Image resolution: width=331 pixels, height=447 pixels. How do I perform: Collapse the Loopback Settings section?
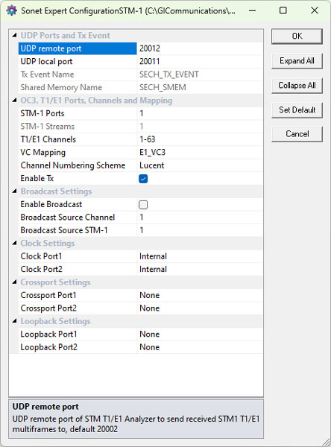14,321
